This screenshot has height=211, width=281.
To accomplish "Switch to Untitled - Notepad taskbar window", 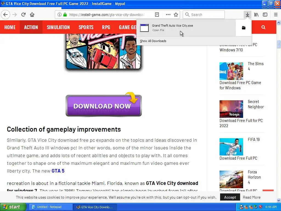I will [50, 207].
